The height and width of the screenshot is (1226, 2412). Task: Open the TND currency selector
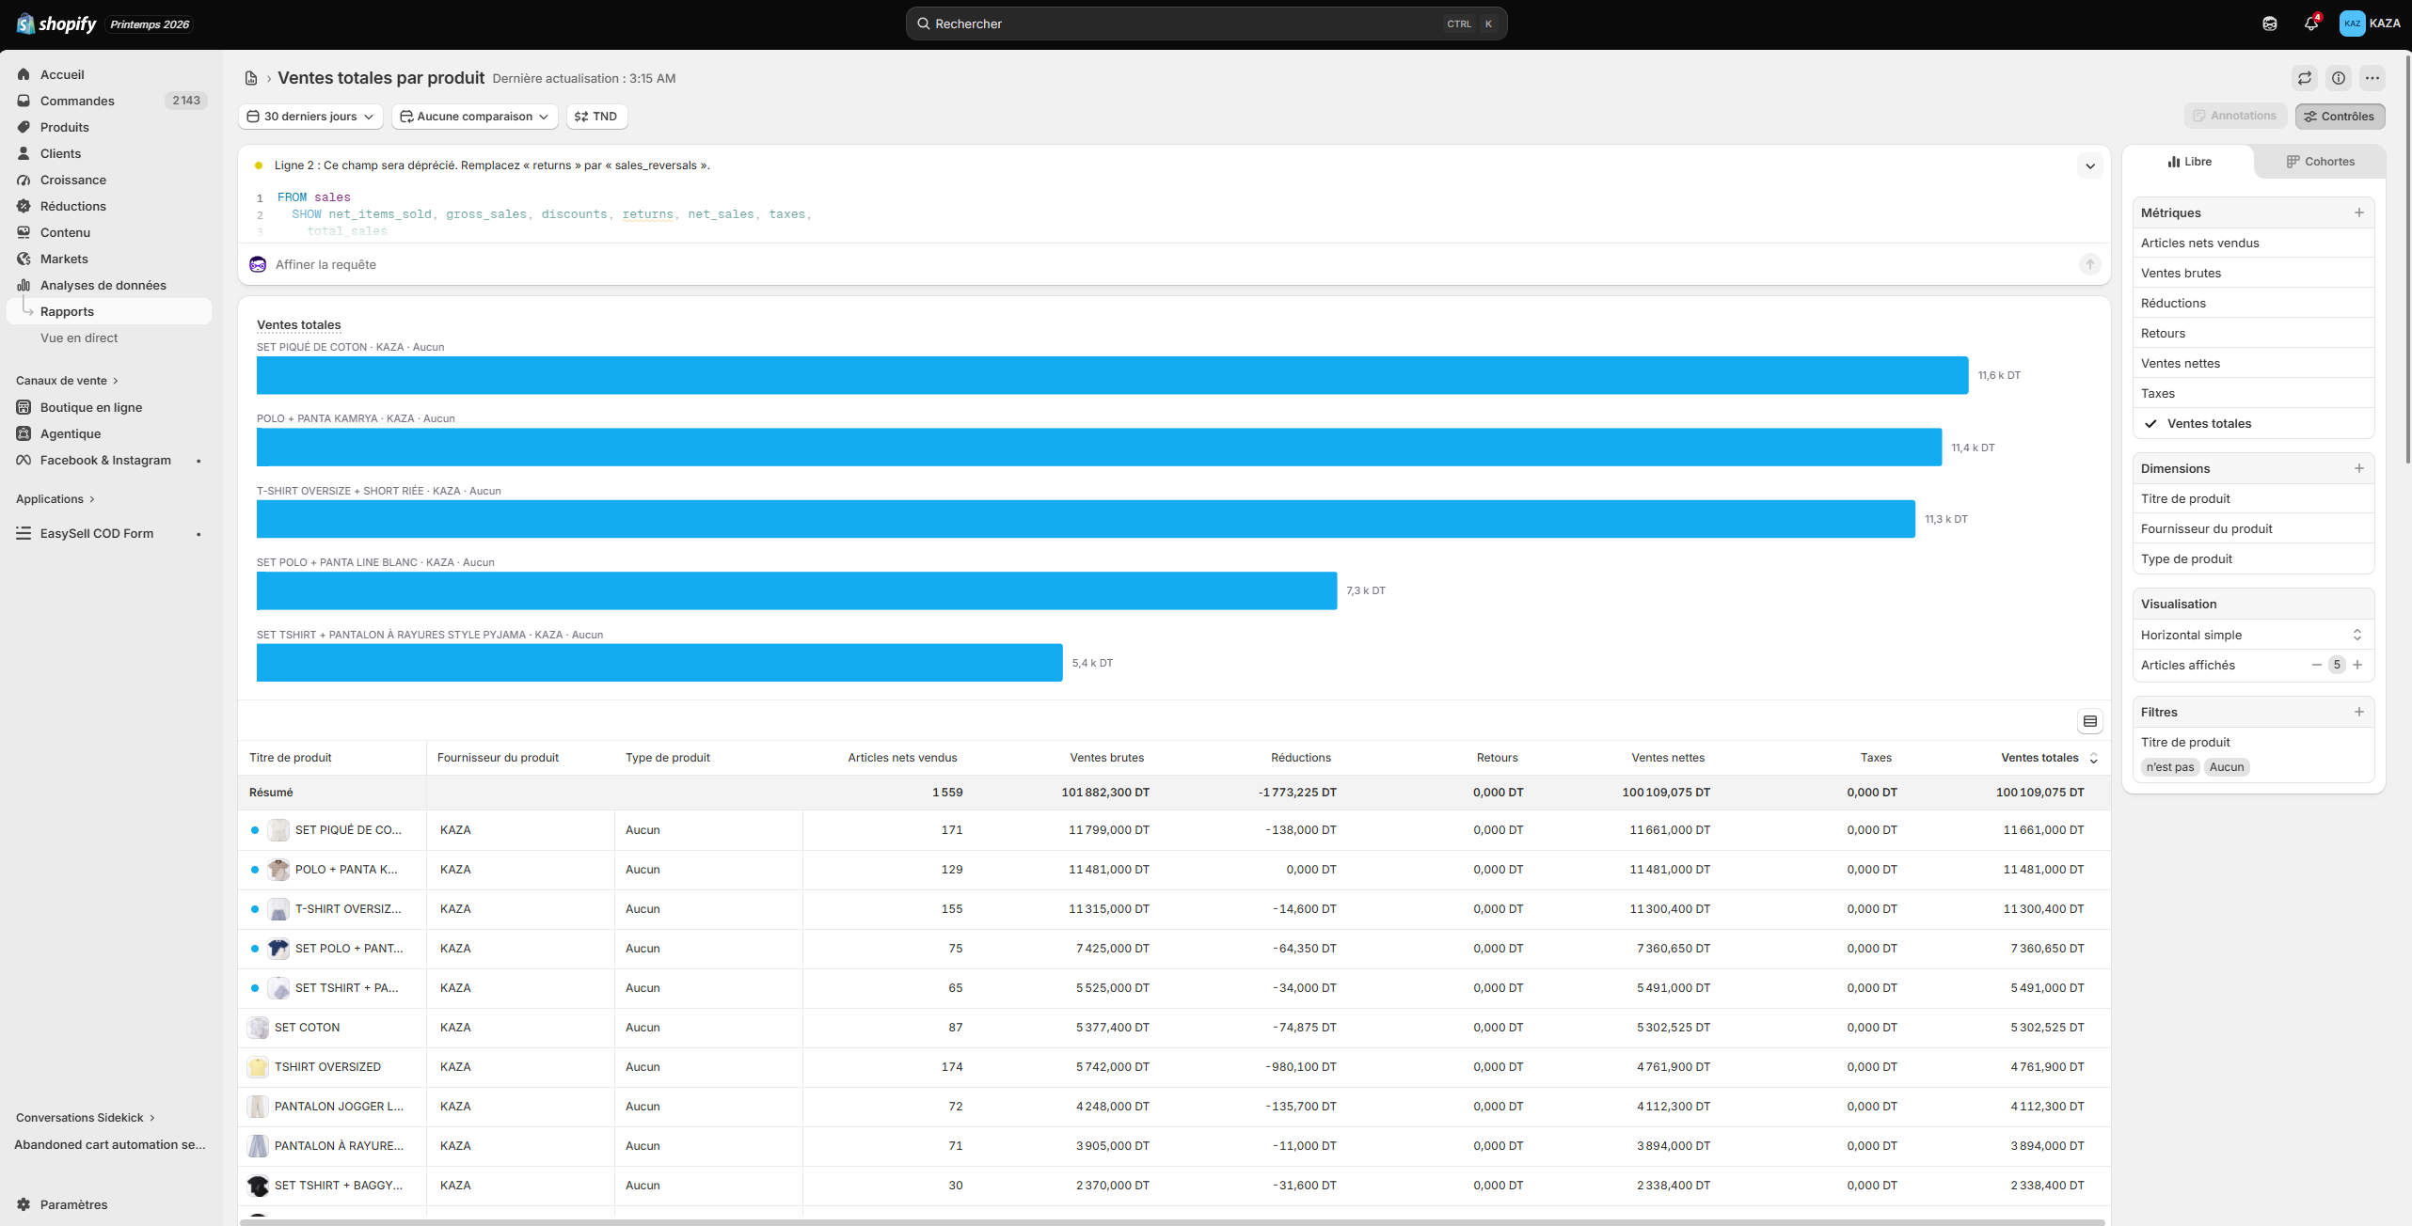pyautogui.click(x=596, y=116)
